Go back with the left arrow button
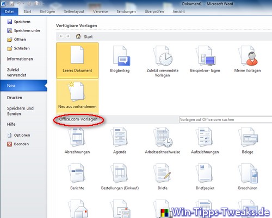The height and width of the screenshot is (218, 272). pos(61,36)
